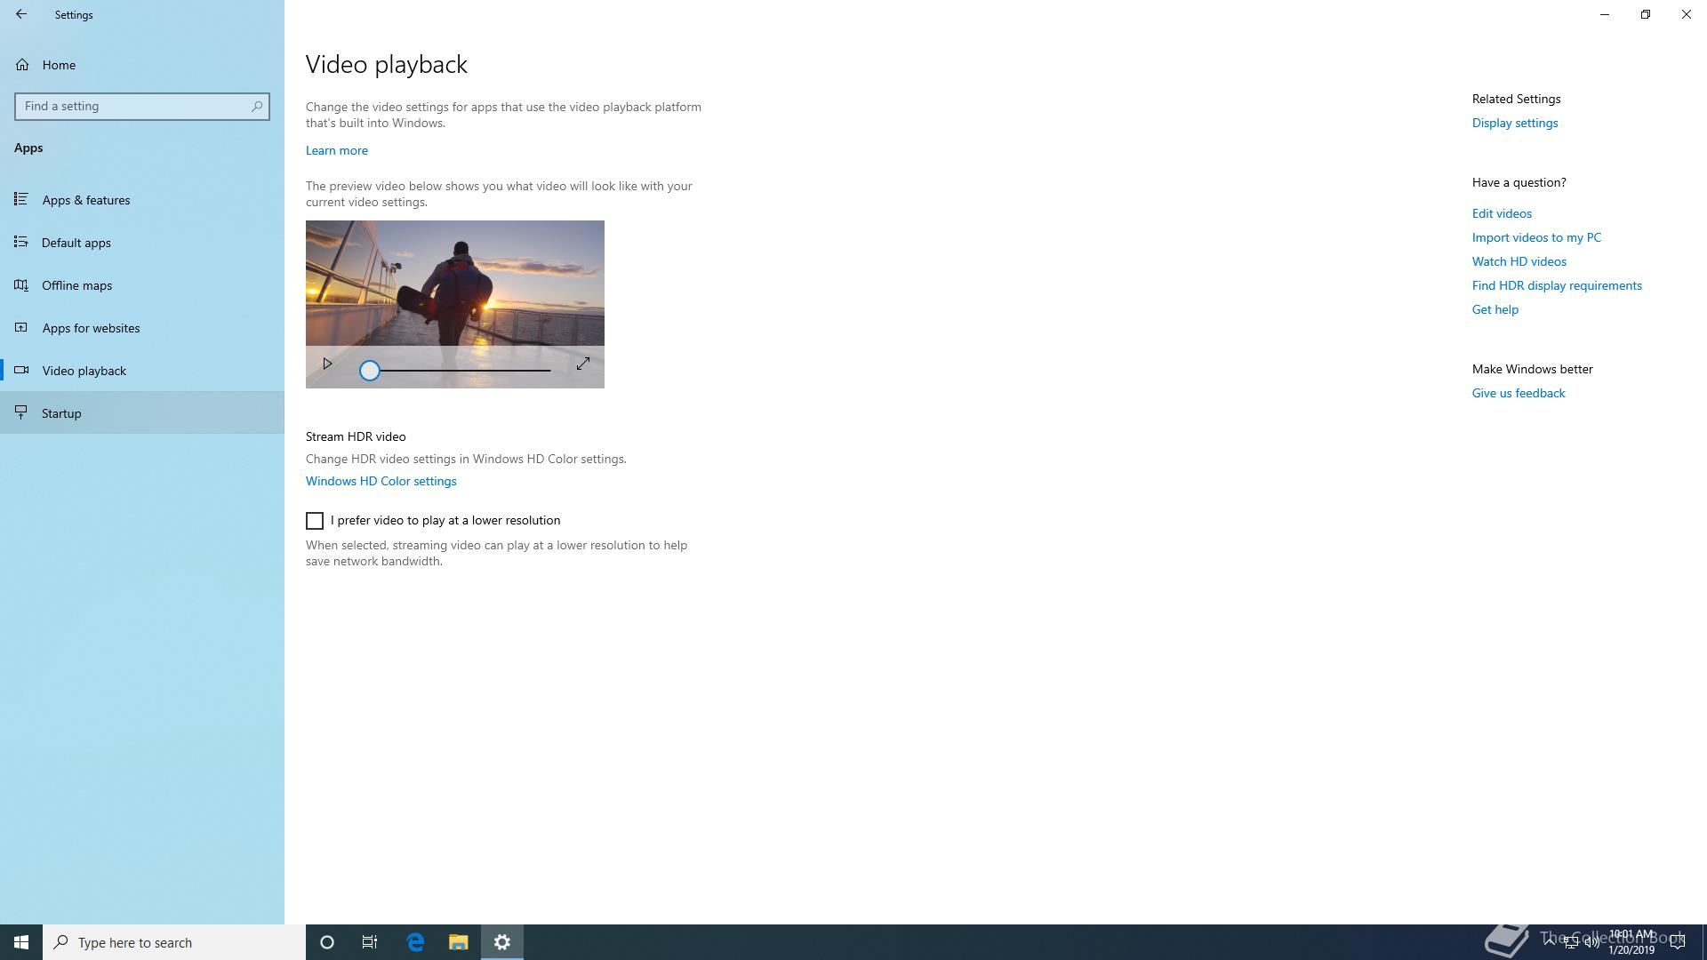Screen dimensions: 1707x960
Task: Open Apps & features section
Action: click(86, 200)
